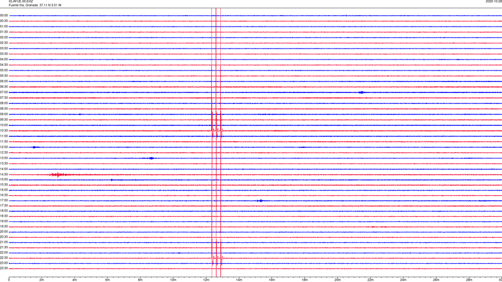Click the 'Fuente fria, Granada 37.11 N 3.51 W' label
The height and width of the screenshot is (282, 502).
coord(35,5)
